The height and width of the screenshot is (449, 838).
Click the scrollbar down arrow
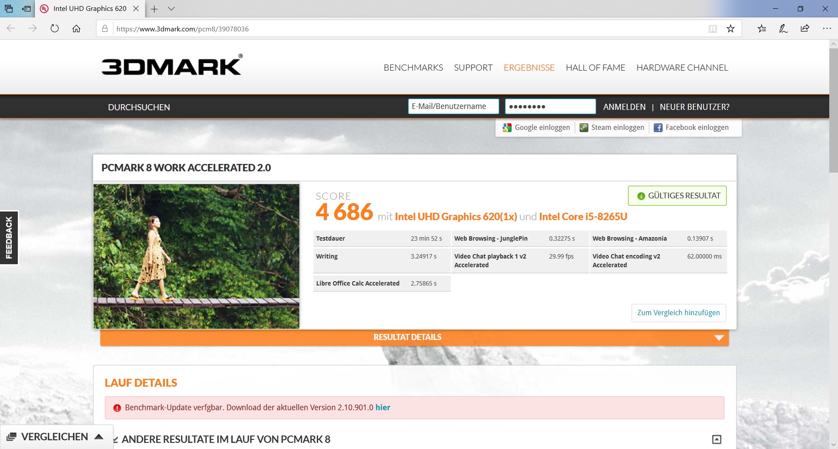coord(834,445)
